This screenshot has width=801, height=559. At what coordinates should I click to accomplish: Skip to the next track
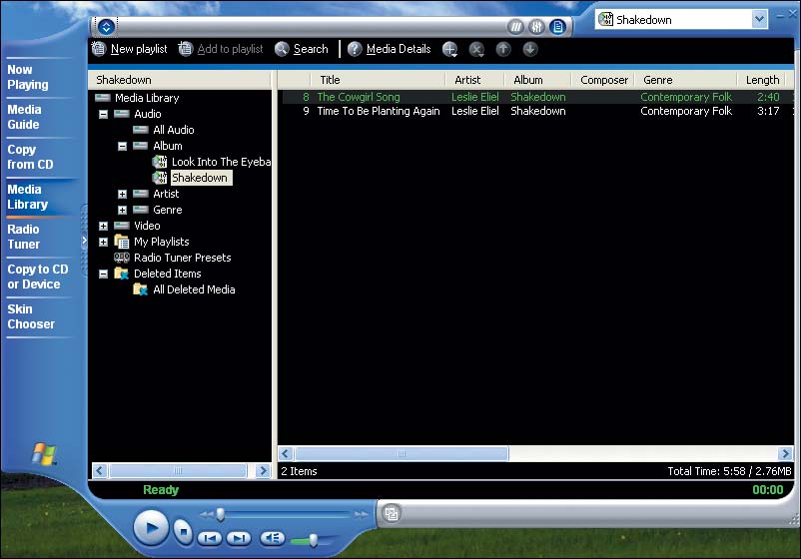(239, 538)
